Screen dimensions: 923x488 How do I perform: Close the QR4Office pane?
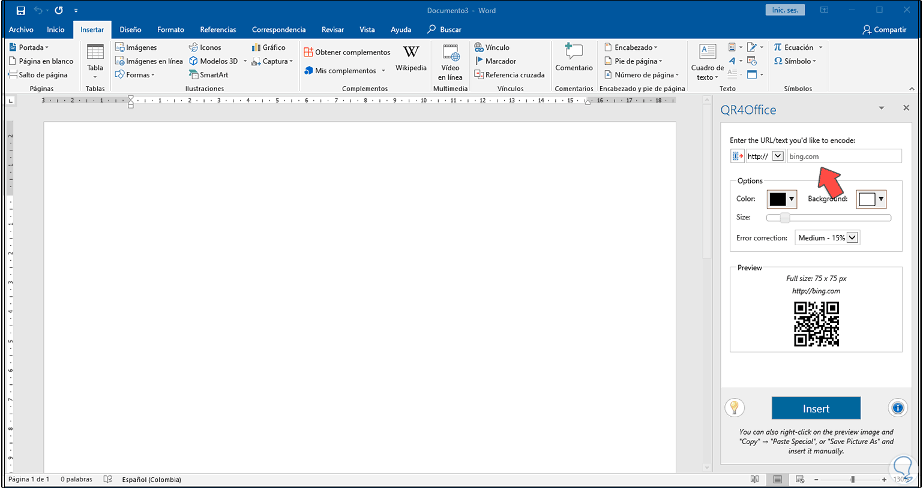tap(906, 108)
